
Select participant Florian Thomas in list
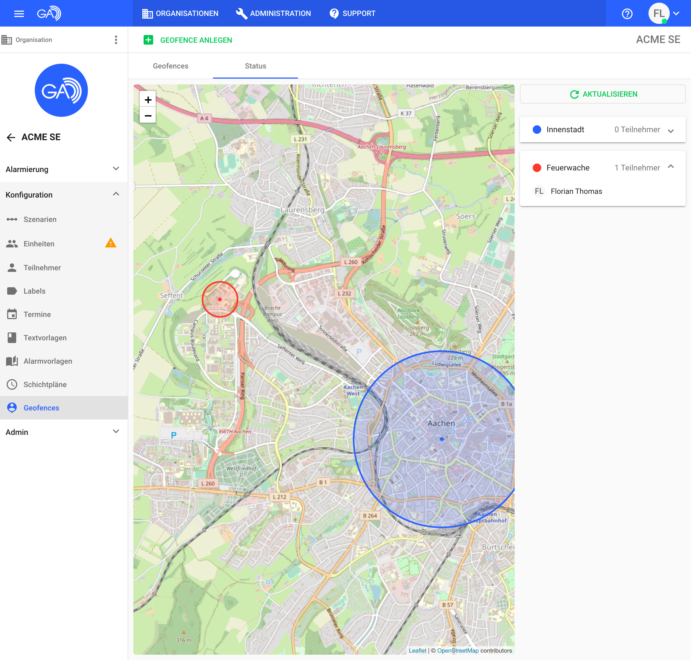tap(576, 191)
